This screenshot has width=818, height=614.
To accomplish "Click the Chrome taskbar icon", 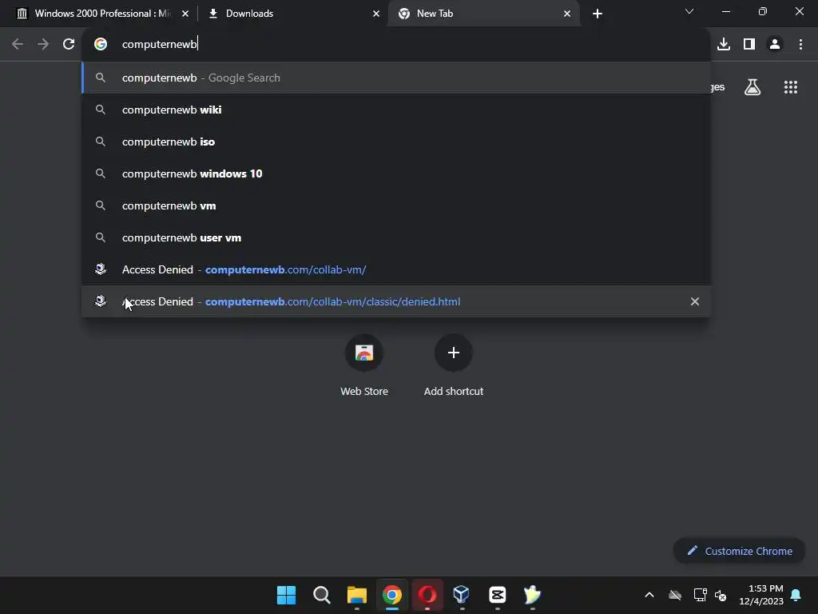I will click(x=392, y=595).
